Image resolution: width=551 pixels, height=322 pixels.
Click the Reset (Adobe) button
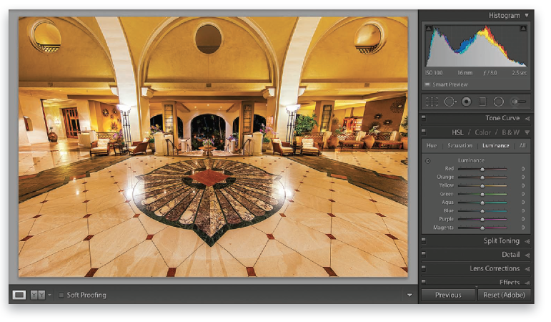click(505, 295)
